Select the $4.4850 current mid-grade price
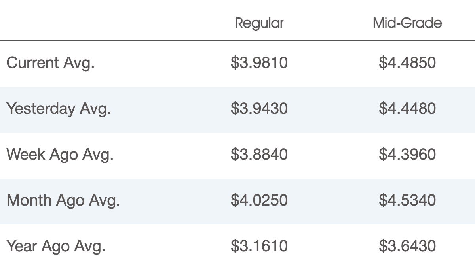 coord(407,63)
